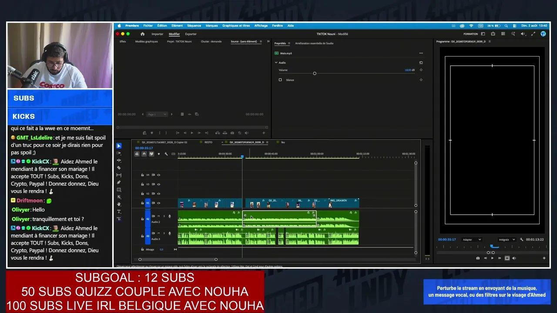Select the Ripple Edit tool
Screen dimensions: 557x313
pos(119,160)
